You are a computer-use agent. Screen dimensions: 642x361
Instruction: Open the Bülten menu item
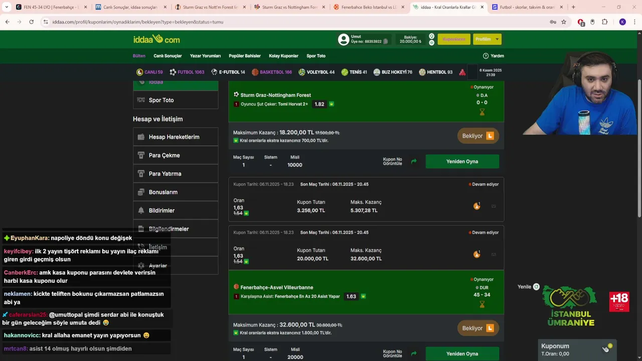(x=139, y=56)
